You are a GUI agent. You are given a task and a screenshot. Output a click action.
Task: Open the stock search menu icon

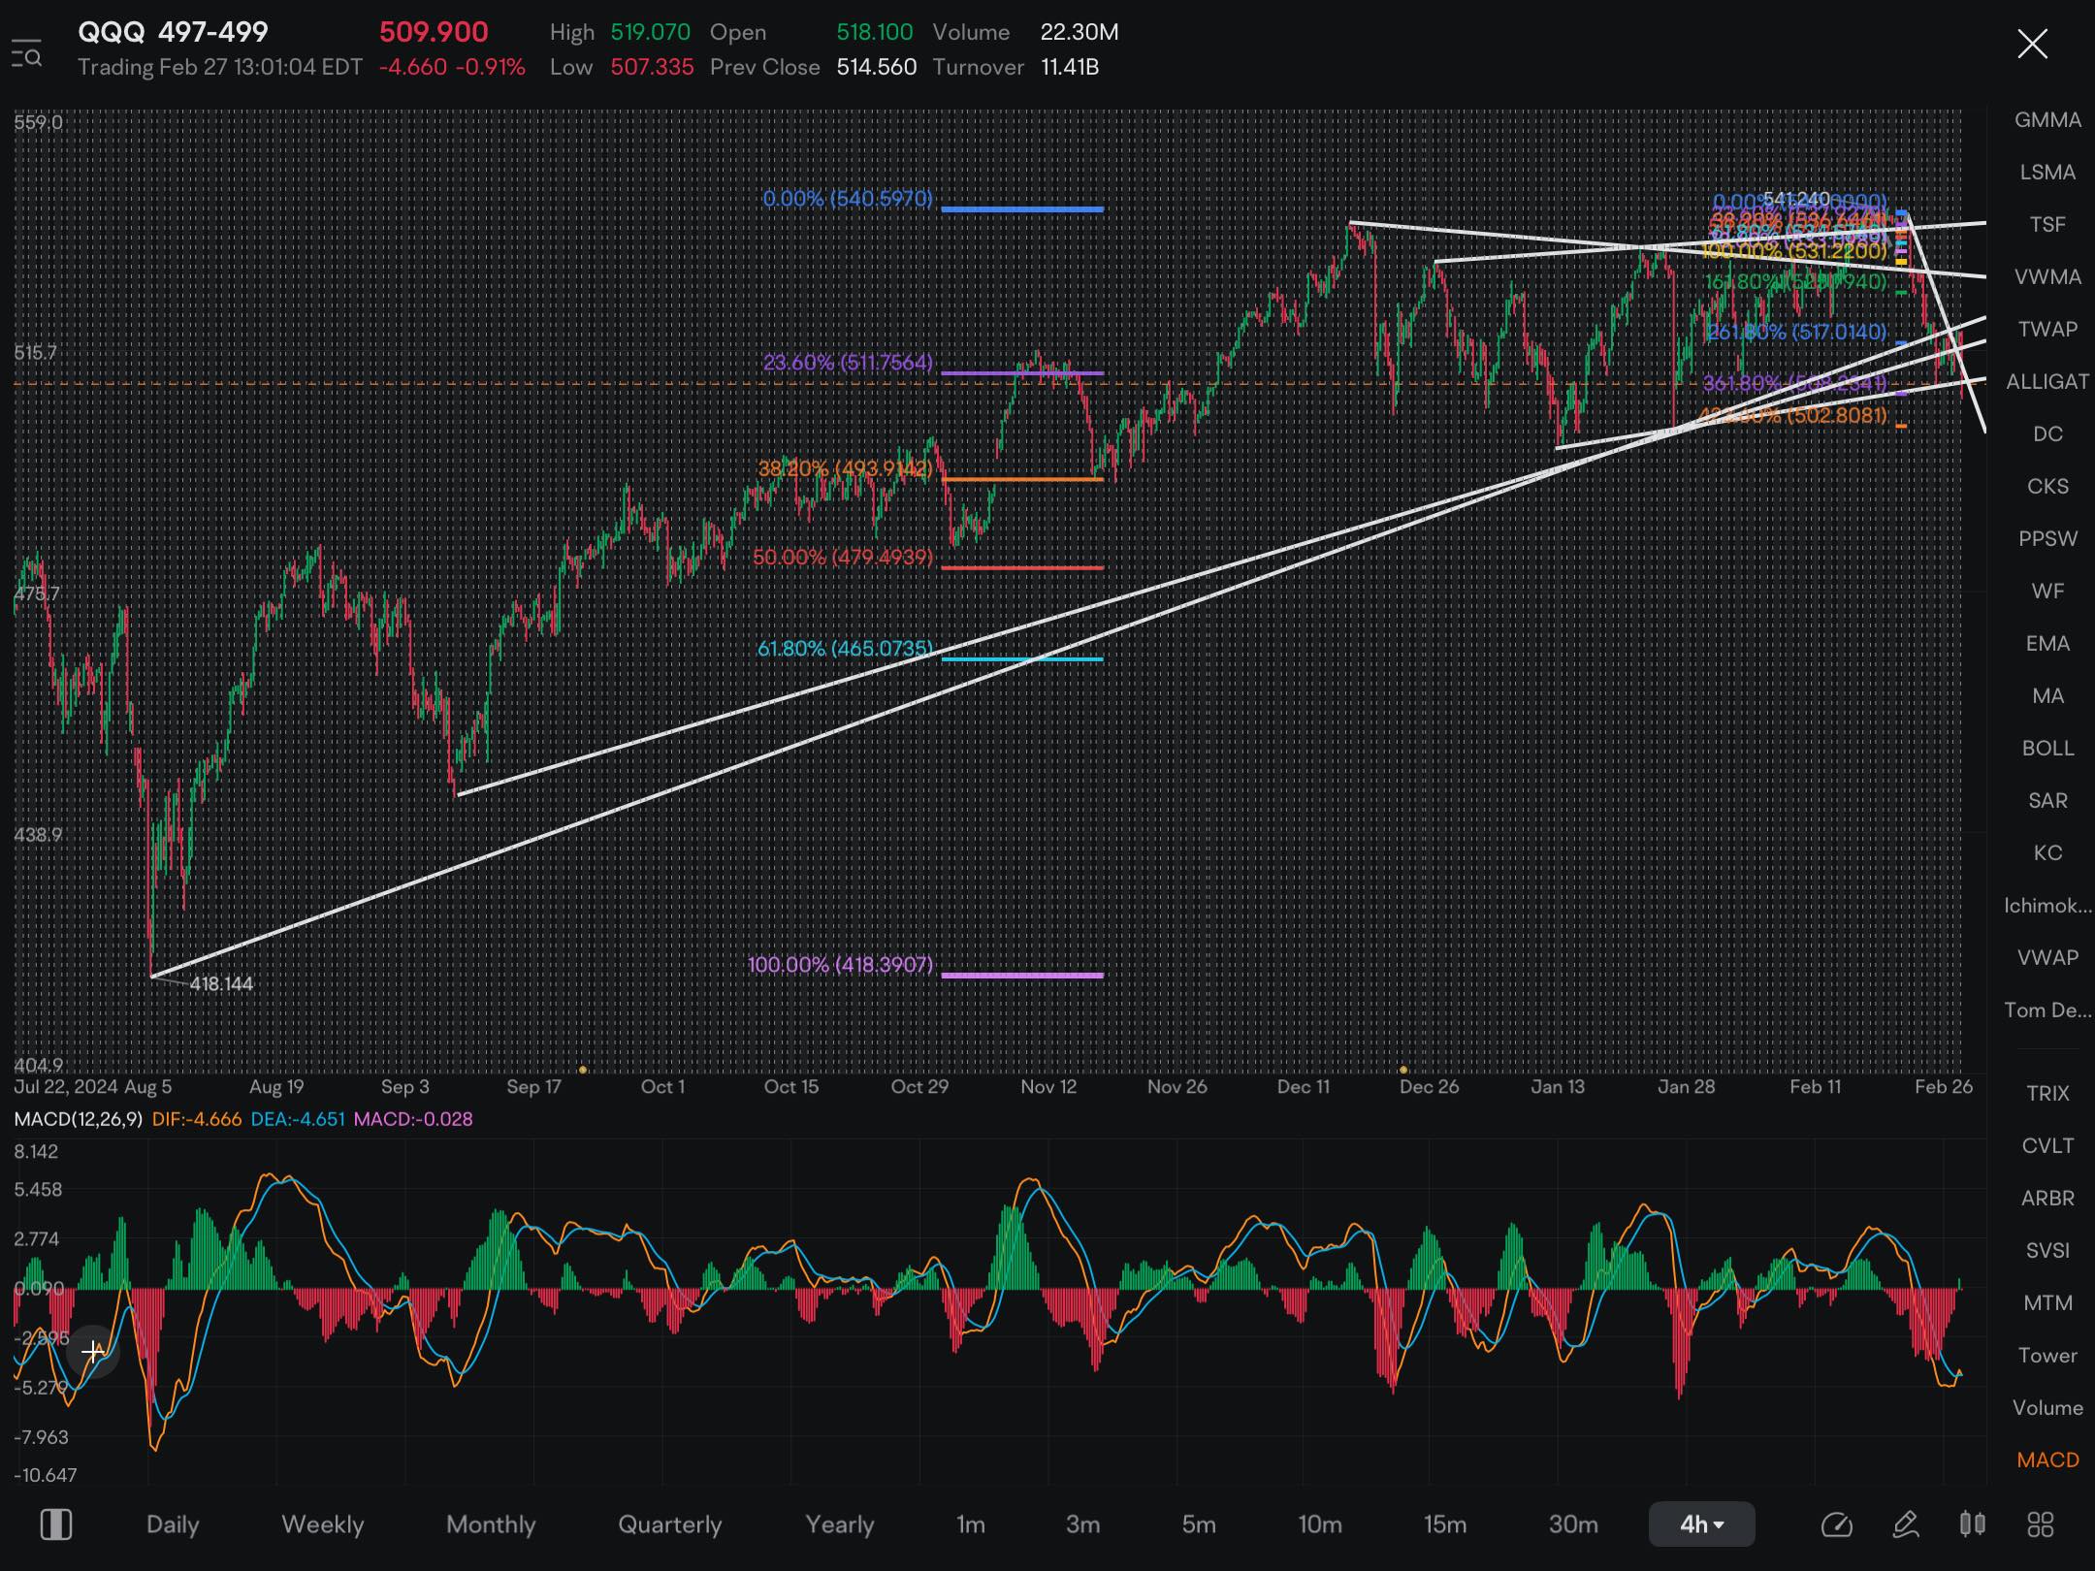pyautogui.click(x=26, y=52)
